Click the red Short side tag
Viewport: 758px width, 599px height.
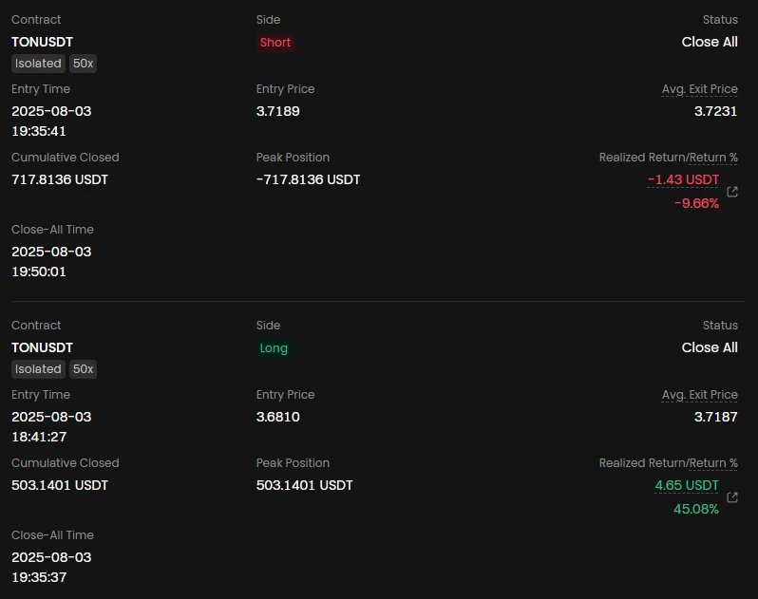[x=275, y=43]
